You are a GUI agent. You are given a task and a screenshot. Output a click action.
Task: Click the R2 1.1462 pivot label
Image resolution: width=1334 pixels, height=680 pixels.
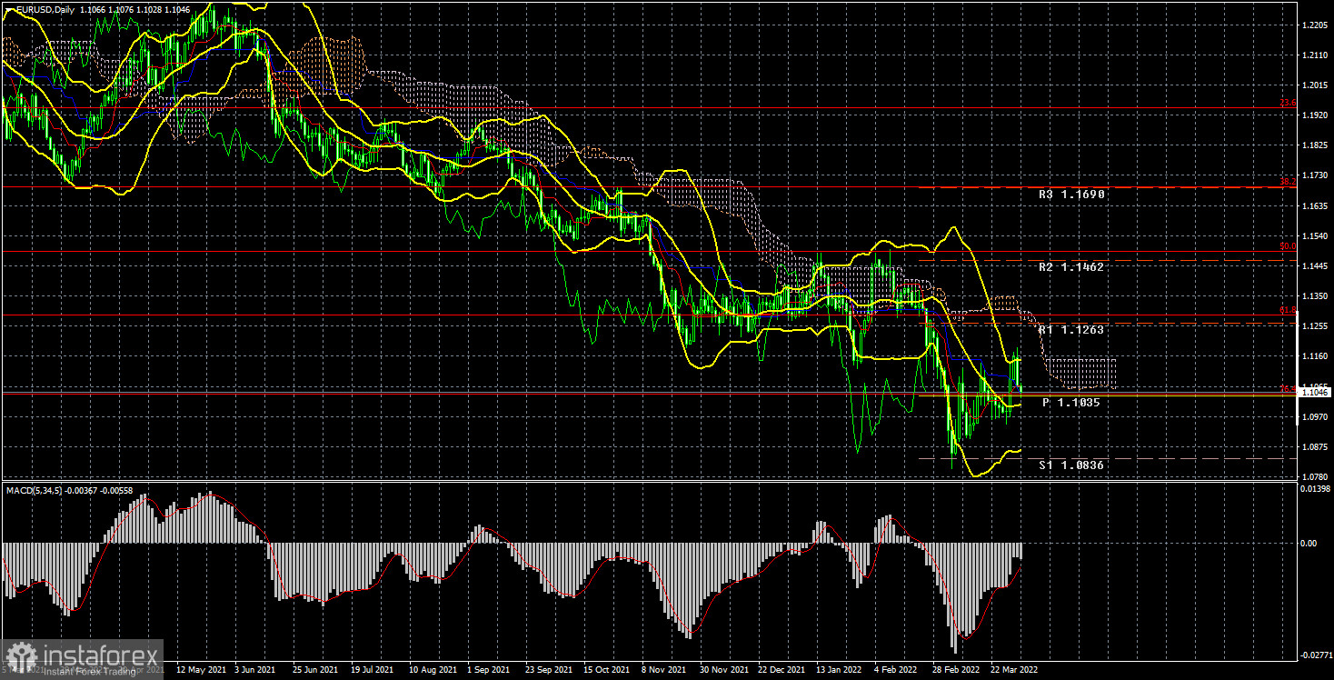click(1071, 267)
